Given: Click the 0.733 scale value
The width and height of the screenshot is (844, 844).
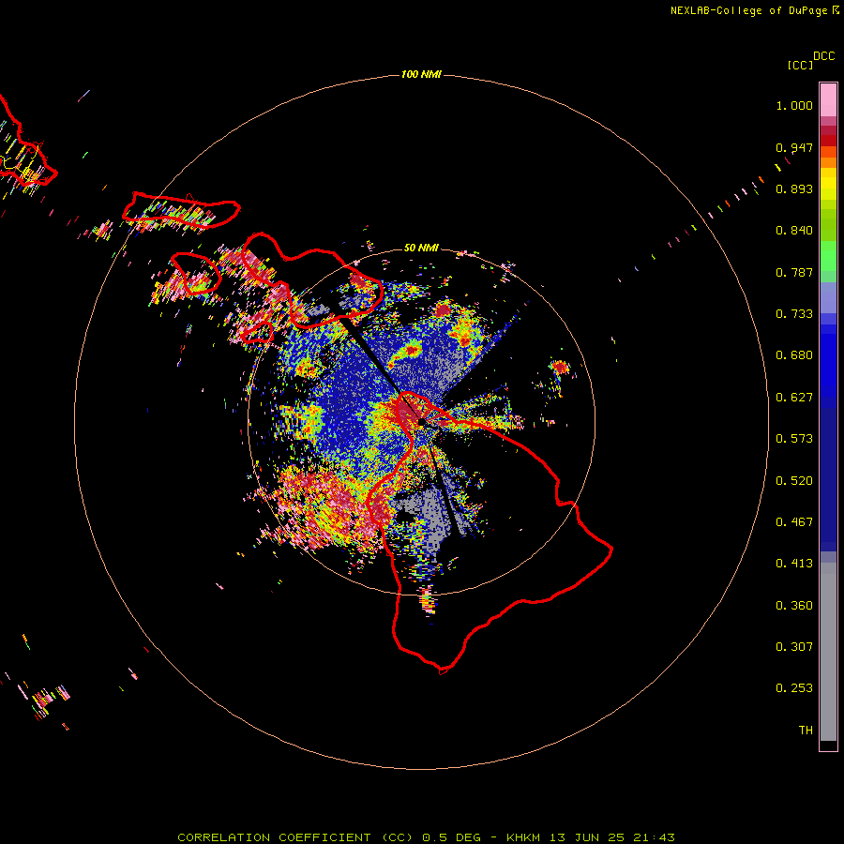Looking at the screenshot, I should 794,314.
